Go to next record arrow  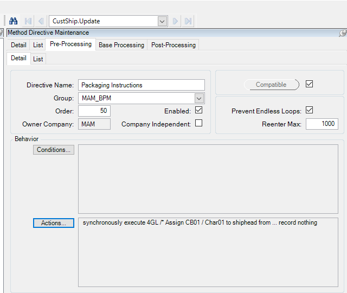tap(175, 21)
